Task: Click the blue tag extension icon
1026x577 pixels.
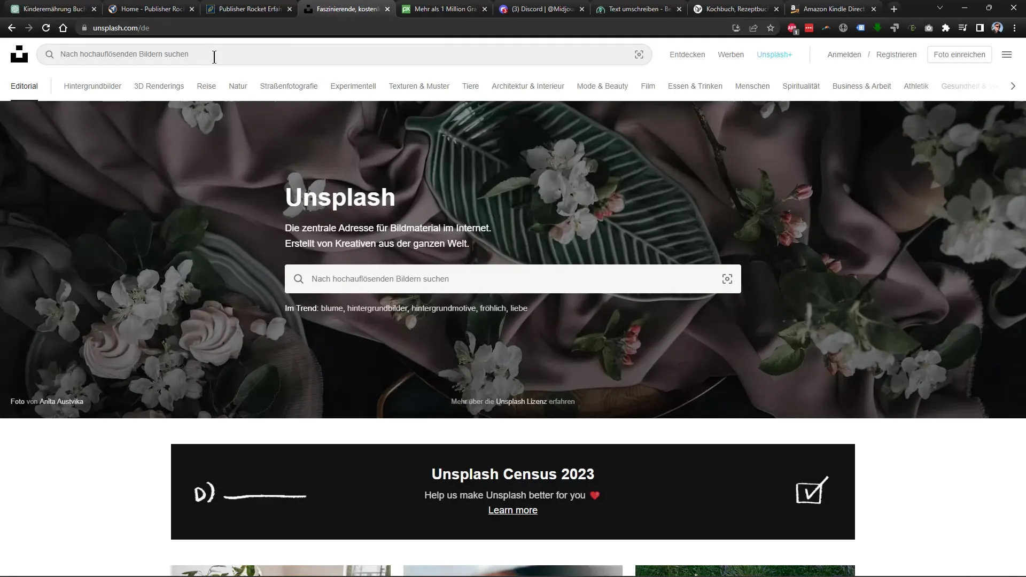Action: click(x=860, y=28)
